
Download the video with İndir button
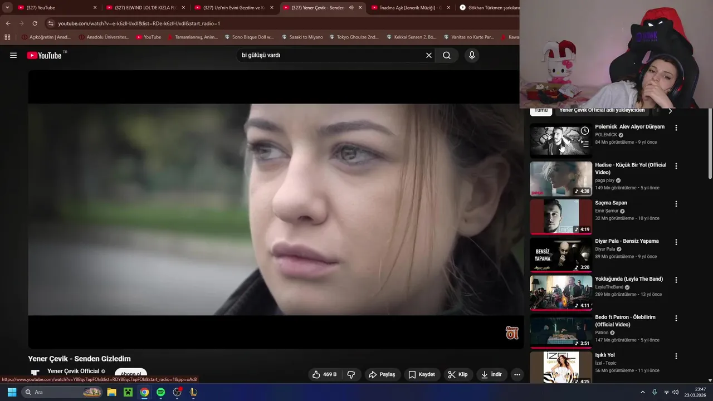click(x=492, y=374)
